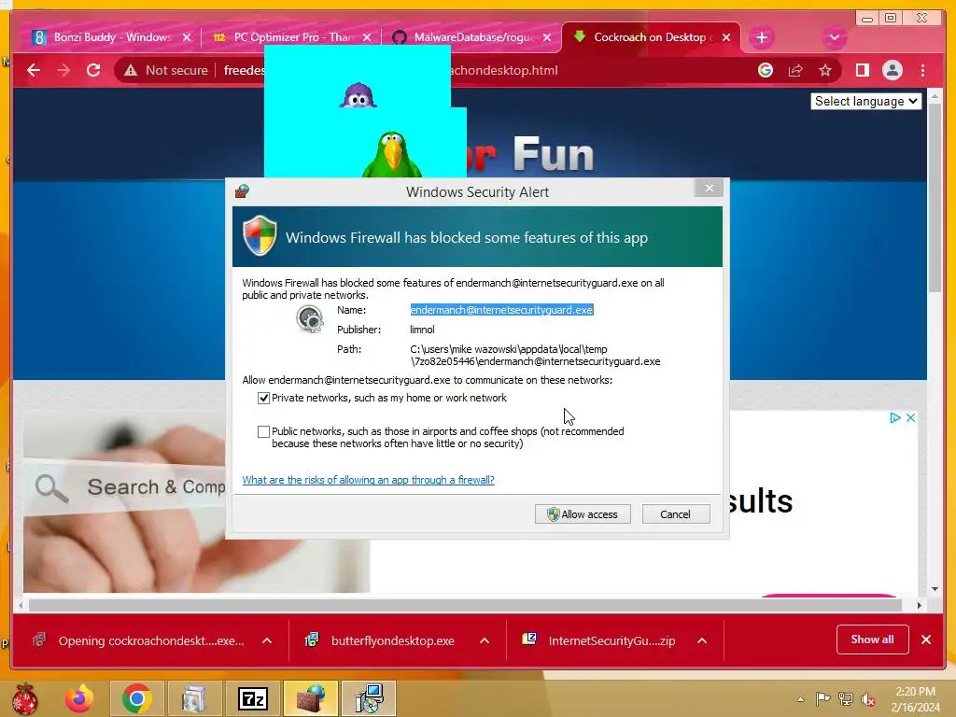Image resolution: width=956 pixels, height=717 pixels.
Task: Share this page via share icon
Action: click(795, 71)
